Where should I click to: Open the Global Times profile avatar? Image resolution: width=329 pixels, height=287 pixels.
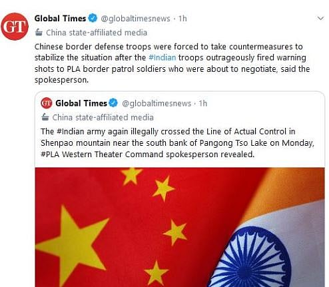click(x=15, y=27)
